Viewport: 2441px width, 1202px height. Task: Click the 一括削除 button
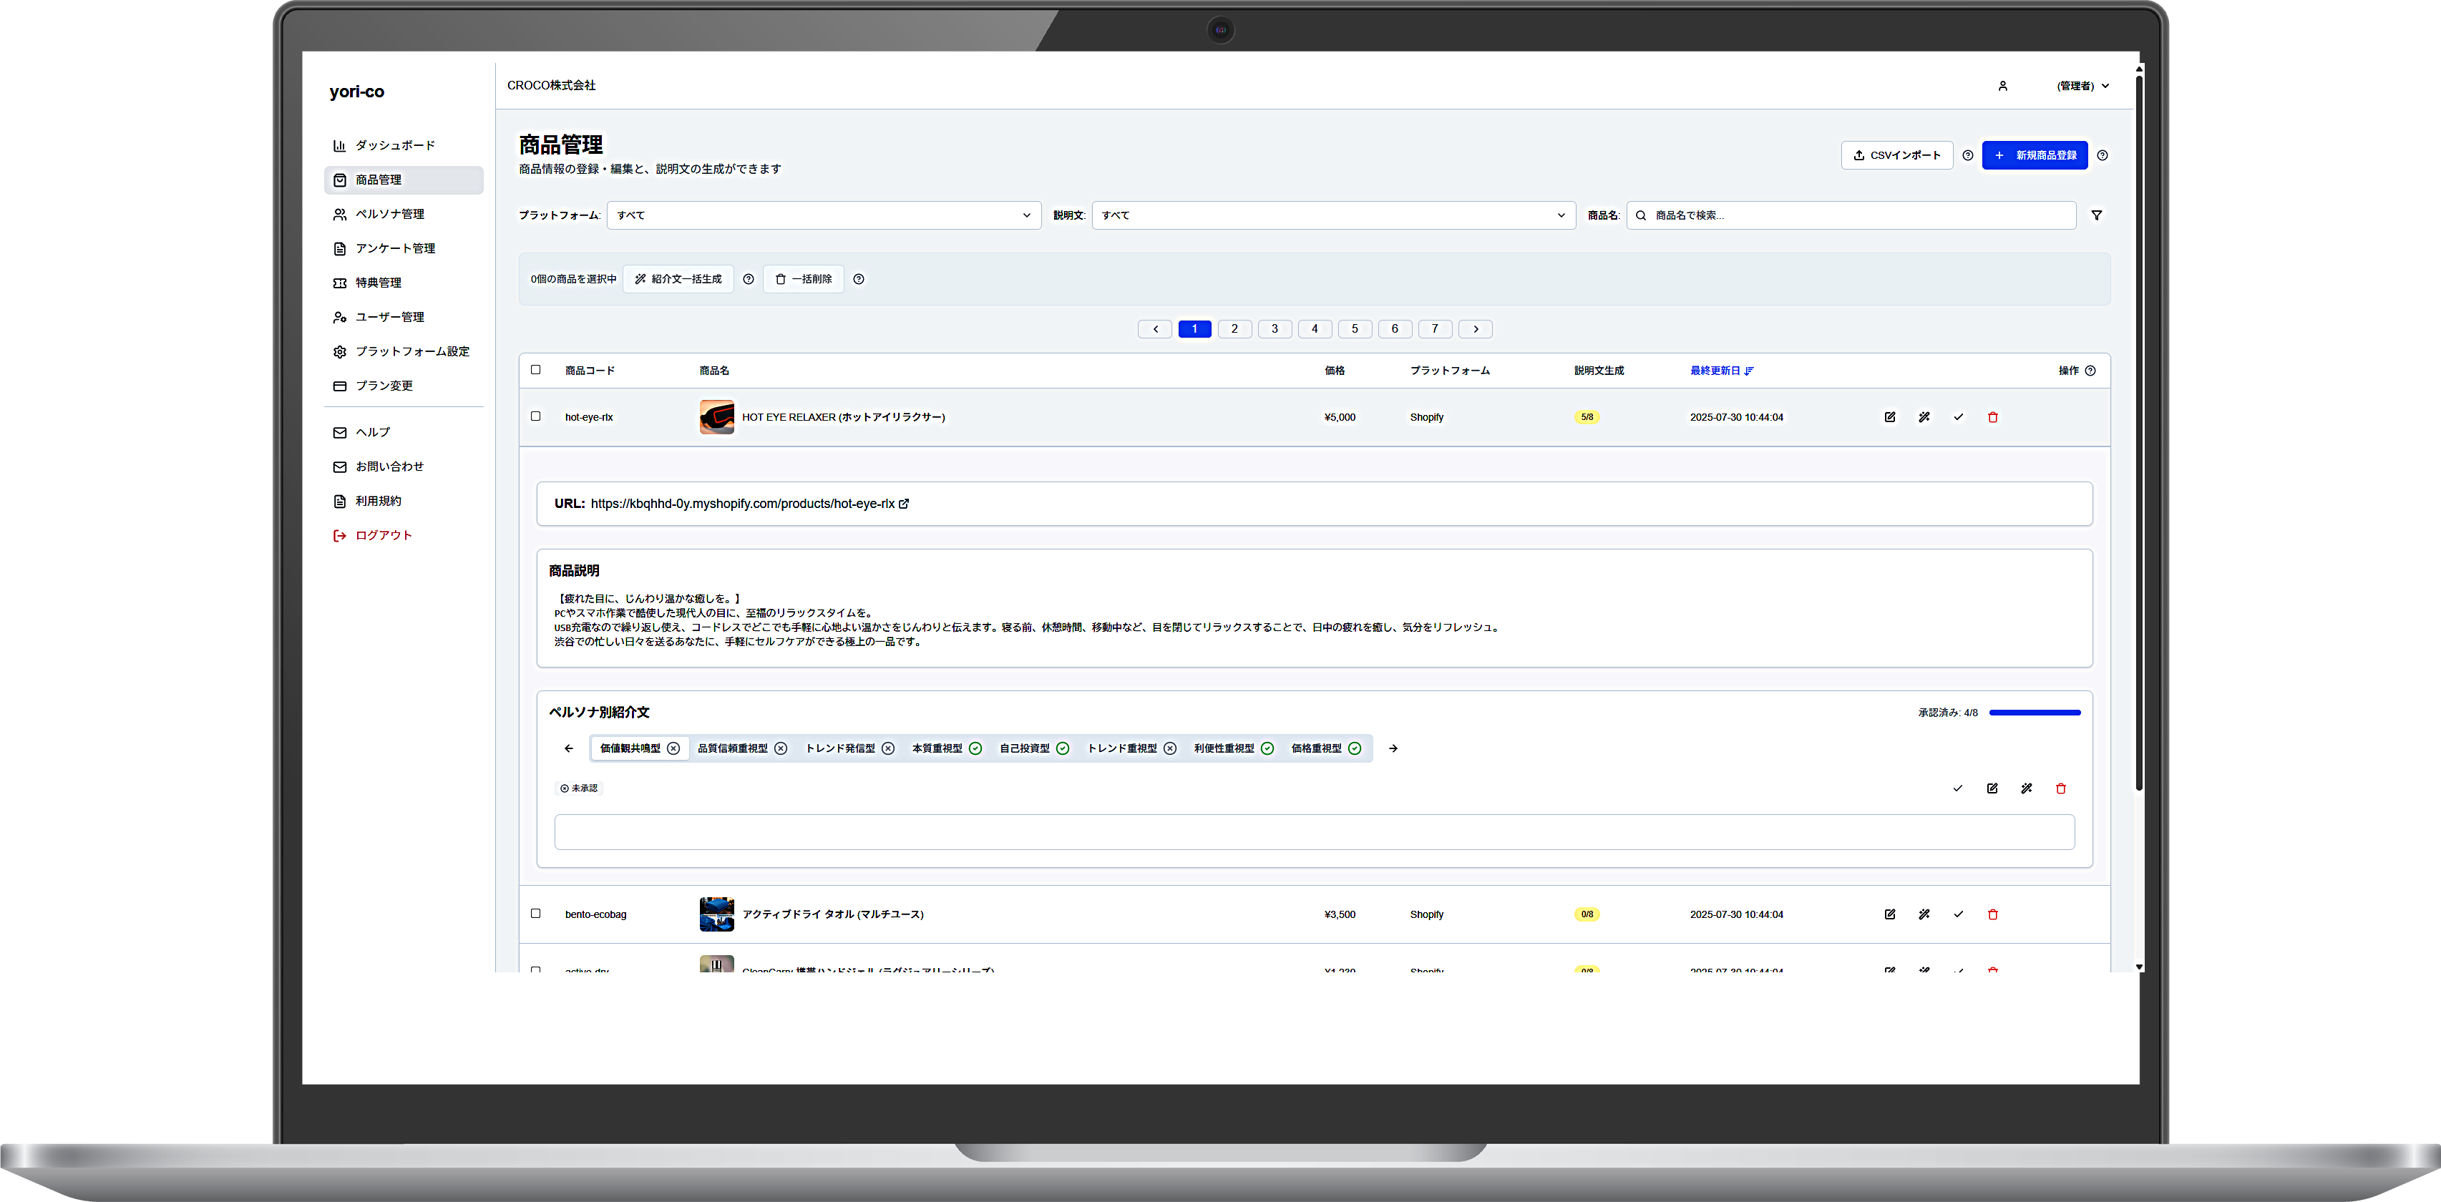tap(804, 280)
